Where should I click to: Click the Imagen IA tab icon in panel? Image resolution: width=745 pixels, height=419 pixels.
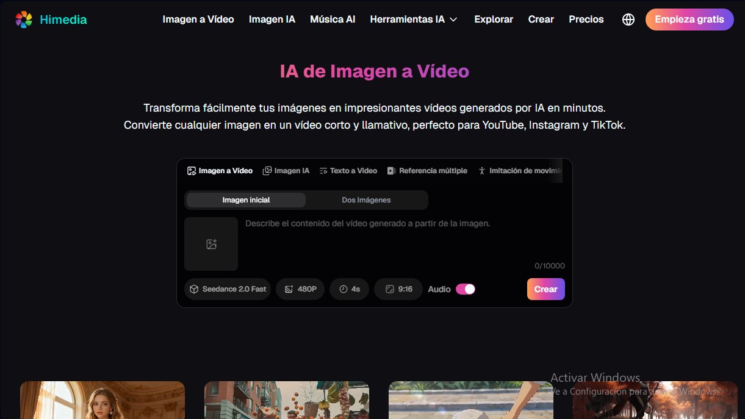(267, 171)
